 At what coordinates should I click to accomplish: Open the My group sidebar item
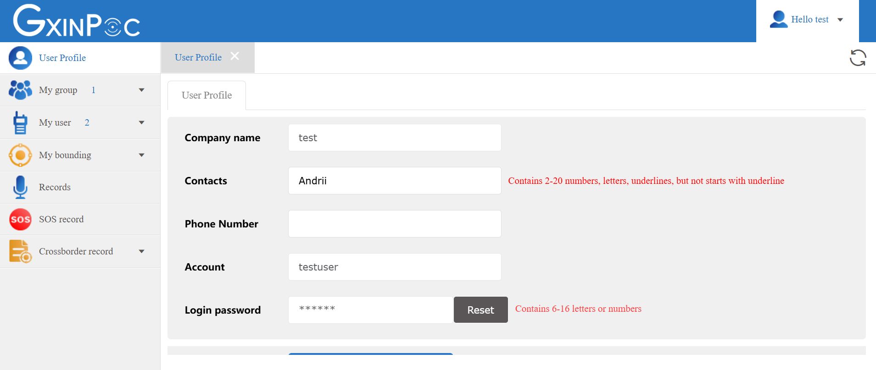coord(80,90)
